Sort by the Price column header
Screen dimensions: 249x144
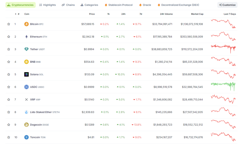92,14
